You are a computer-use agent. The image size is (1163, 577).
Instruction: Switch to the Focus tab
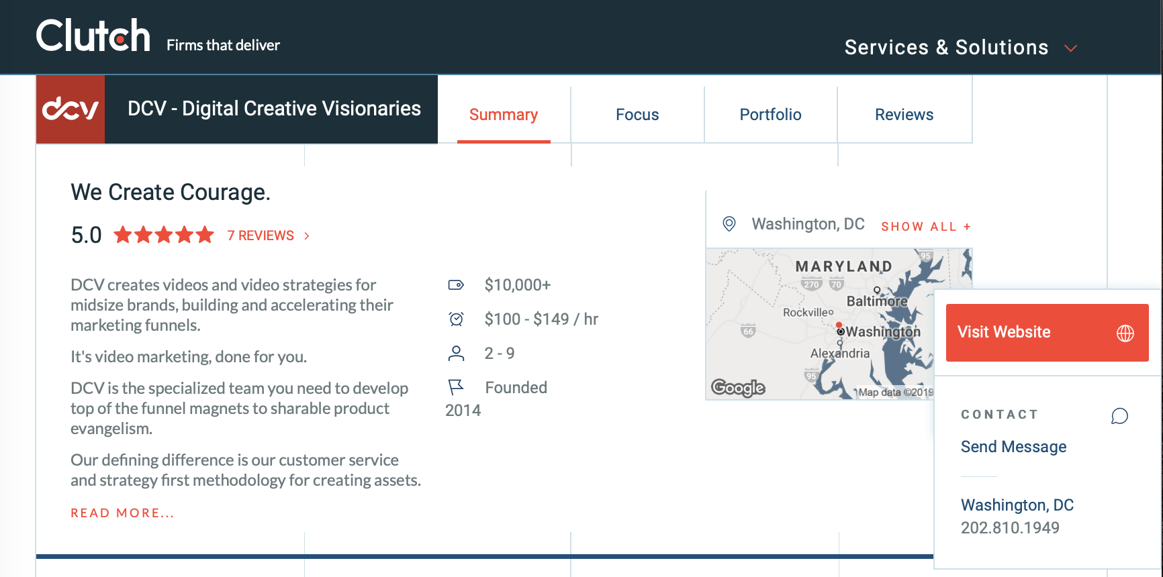coord(637,115)
